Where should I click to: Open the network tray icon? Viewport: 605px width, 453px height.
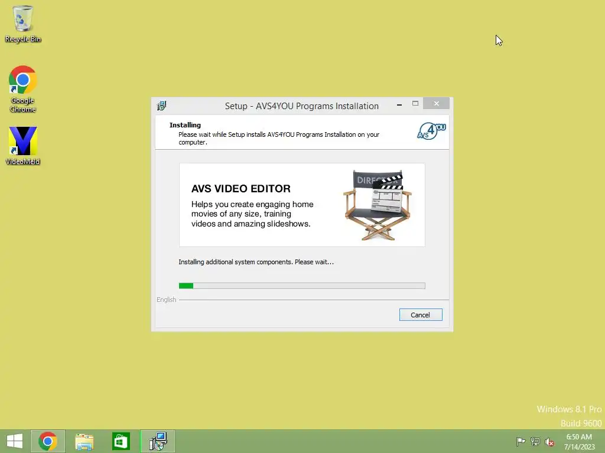[535, 441]
